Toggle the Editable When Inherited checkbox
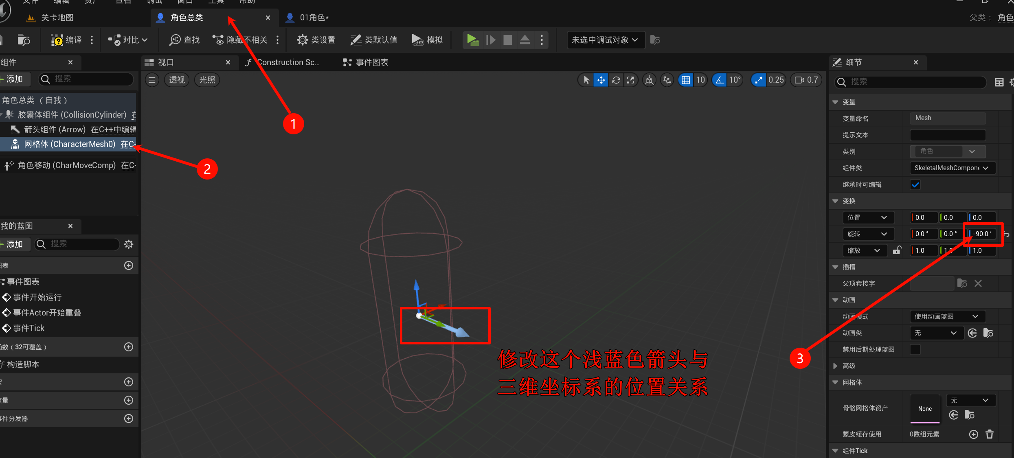The width and height of the screenshot is (1014, 458). coord(915,184)
